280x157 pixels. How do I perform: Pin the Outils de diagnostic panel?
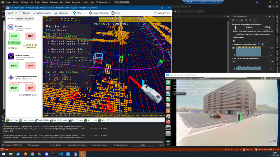point(270,16)
